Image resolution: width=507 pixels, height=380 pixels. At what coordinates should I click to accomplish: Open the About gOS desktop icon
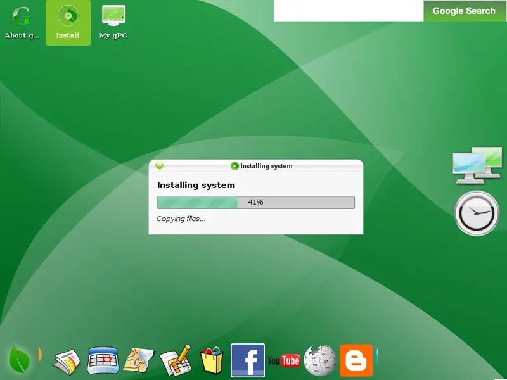point(22,23)
